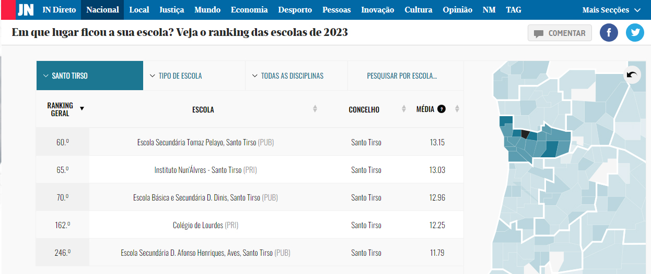
Task: Sort by Média using its sort arrows
Action: 457,109
